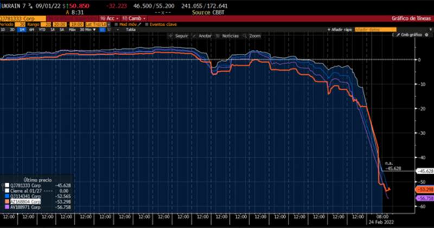Screen dimensions: 434x228
Task: Toggle the Med móv checkbox
Action: pyautogui.click(x=116, y=24)
